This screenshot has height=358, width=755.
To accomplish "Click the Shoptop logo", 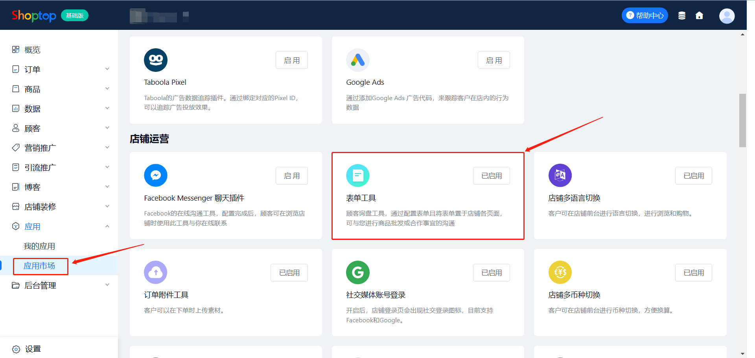I will [34, 16].
